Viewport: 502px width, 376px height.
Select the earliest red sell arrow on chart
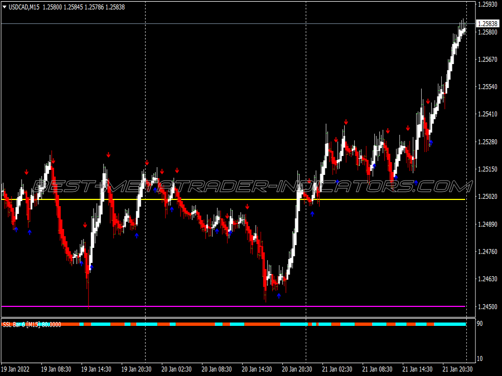point(27,172)
